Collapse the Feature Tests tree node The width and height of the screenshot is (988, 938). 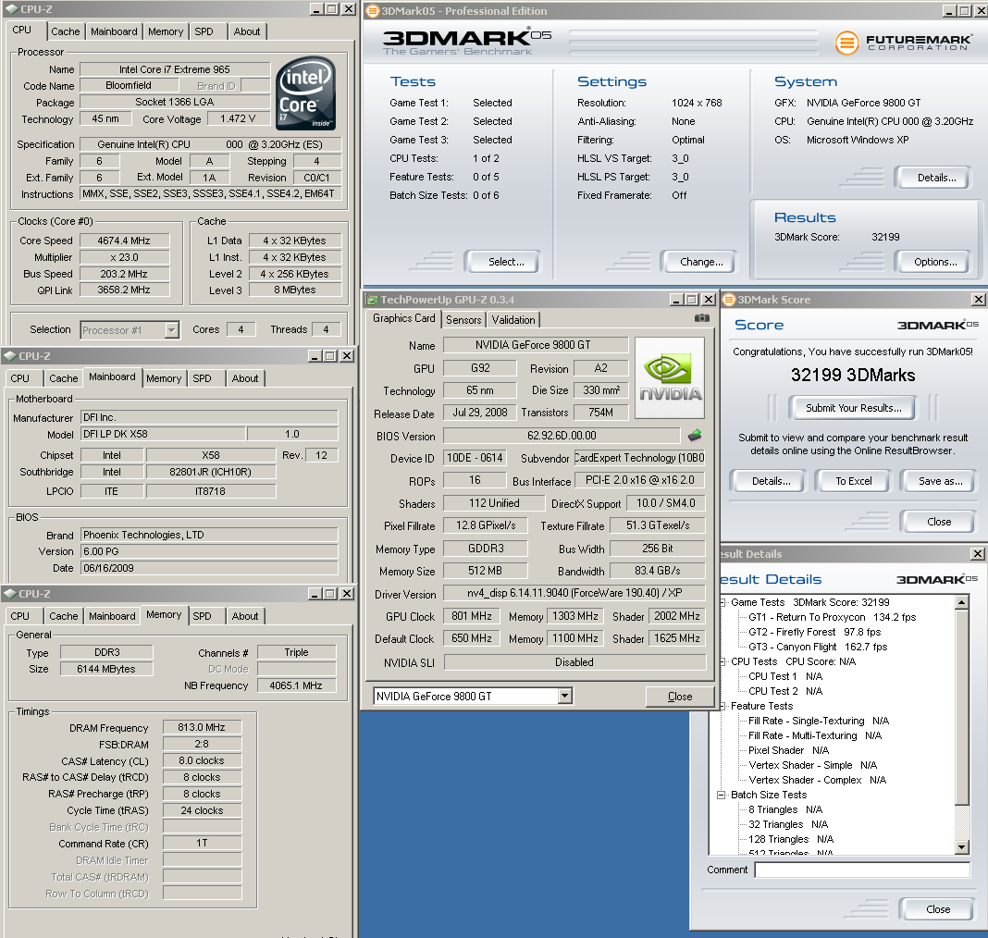722,706
